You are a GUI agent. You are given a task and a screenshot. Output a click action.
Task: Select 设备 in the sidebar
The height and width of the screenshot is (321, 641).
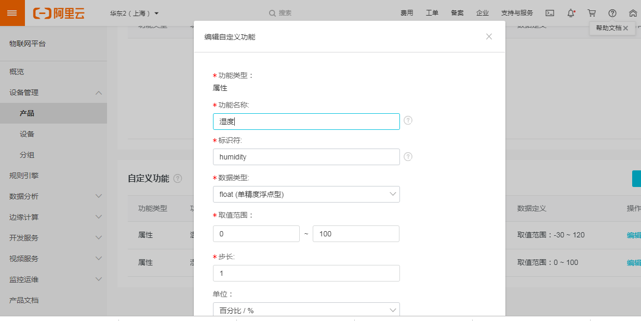point(27,134)
